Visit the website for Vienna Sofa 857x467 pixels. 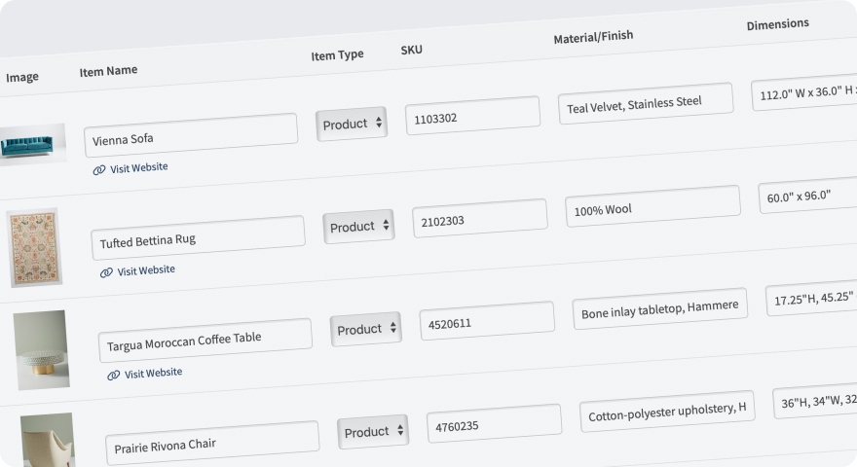(138, 167)
